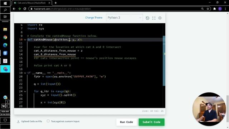This screenshot has width=229, height=129.
Task: Click the Run Code button
Action: tap(126, 122)
